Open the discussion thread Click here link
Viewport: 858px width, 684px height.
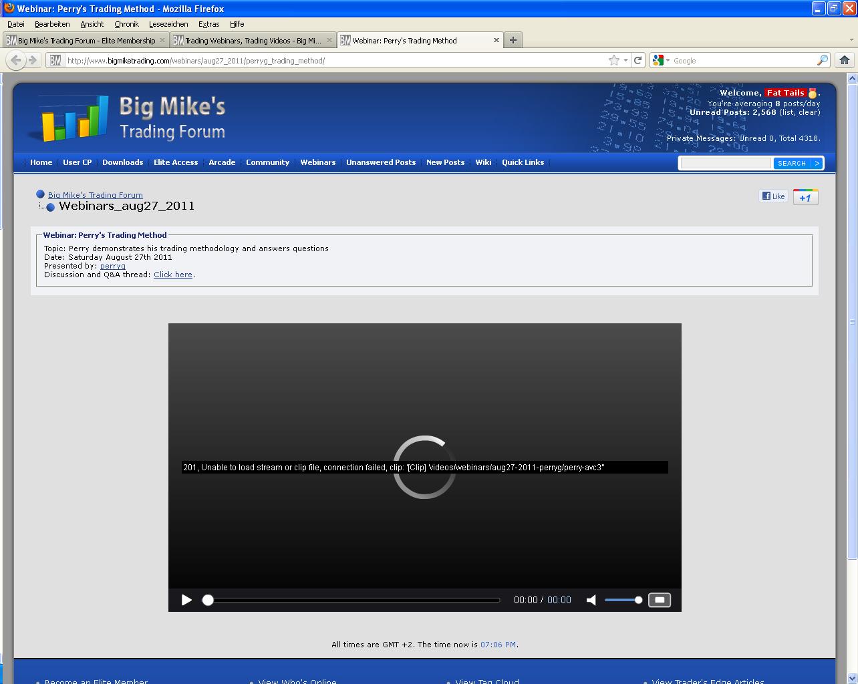click(173, 275)
